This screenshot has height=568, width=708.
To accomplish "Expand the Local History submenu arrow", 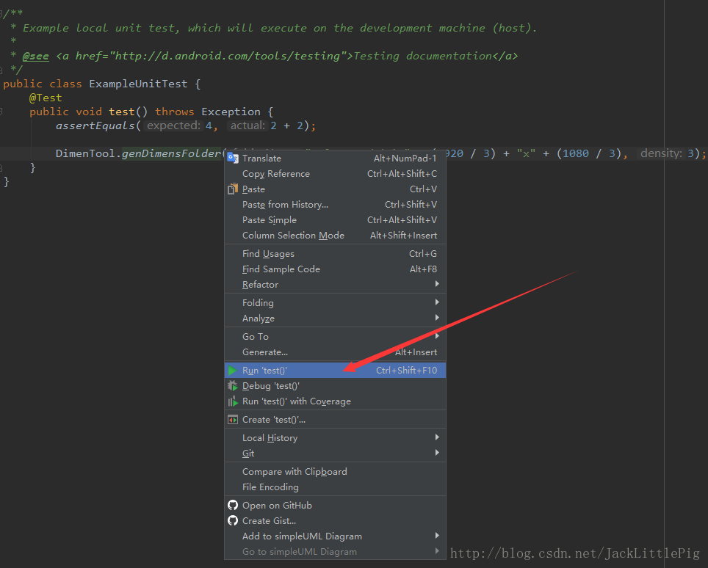I will (x=437, y=437).
